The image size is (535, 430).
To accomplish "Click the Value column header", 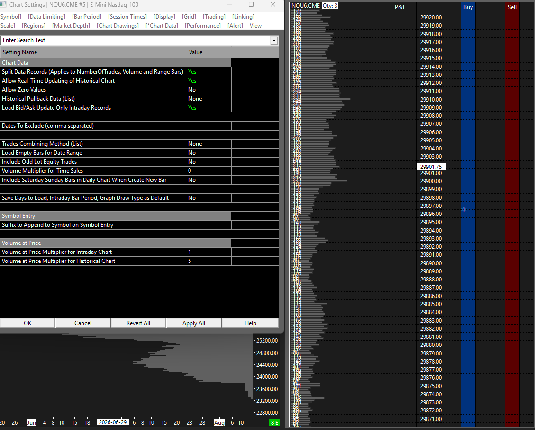I will pyautogui.click(x=196, y=52).
